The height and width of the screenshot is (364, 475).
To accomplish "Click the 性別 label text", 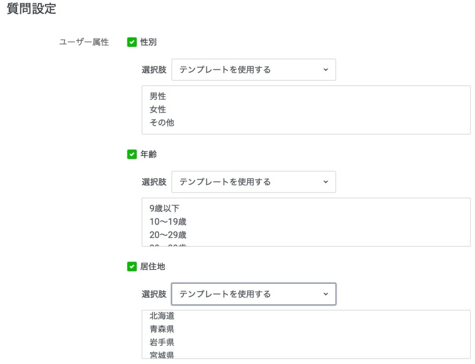I will click(148, 42).
